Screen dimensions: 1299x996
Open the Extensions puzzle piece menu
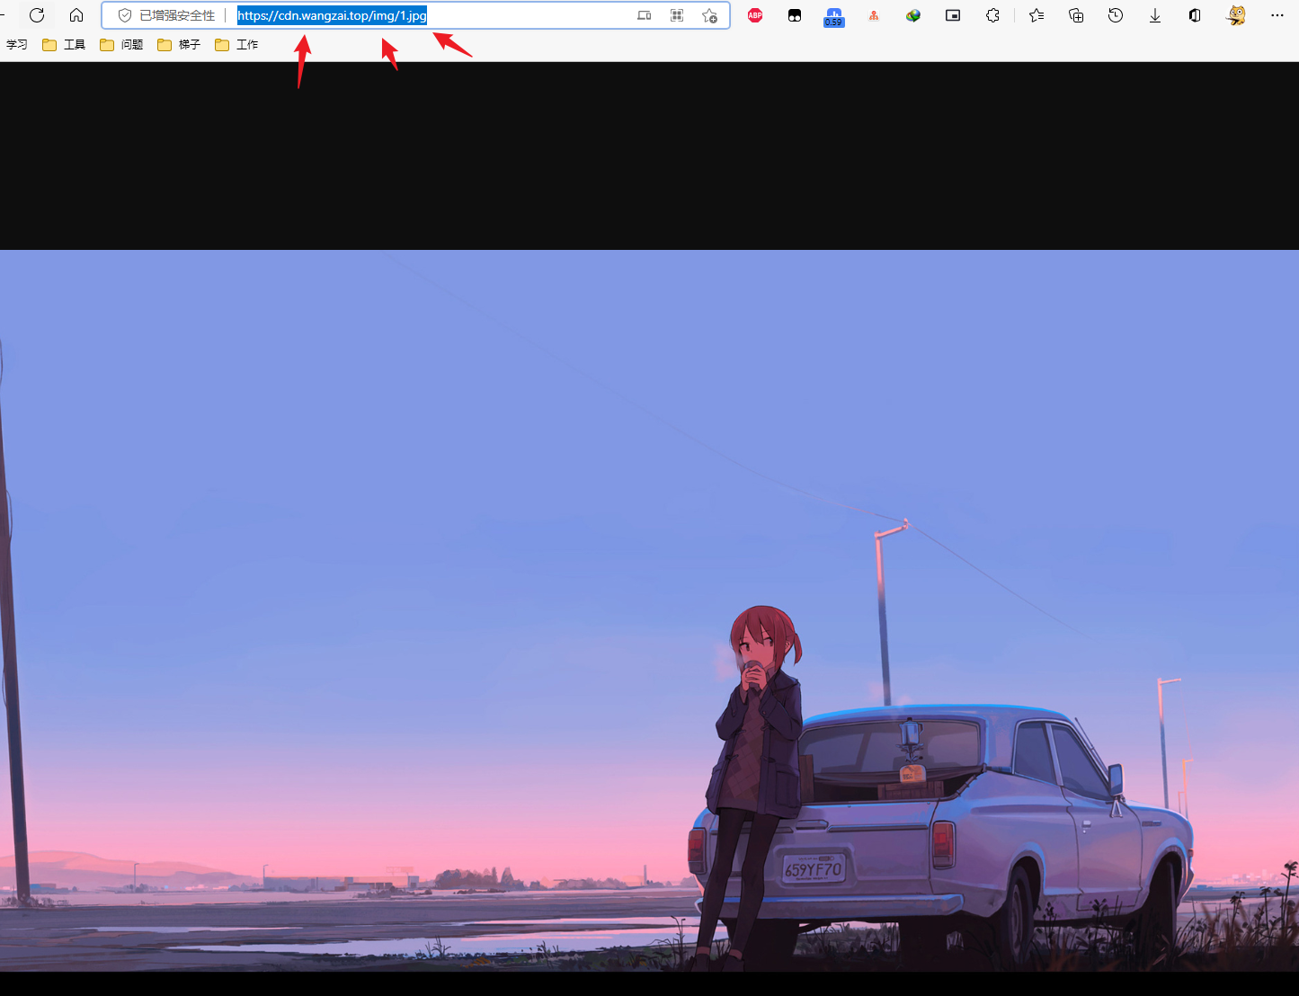pyautogui.click(x=992, y=15)
